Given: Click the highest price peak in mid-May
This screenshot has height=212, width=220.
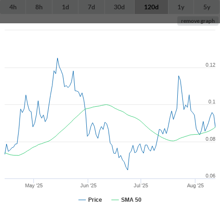Looking at the screenshot, I should pos(58,58).
